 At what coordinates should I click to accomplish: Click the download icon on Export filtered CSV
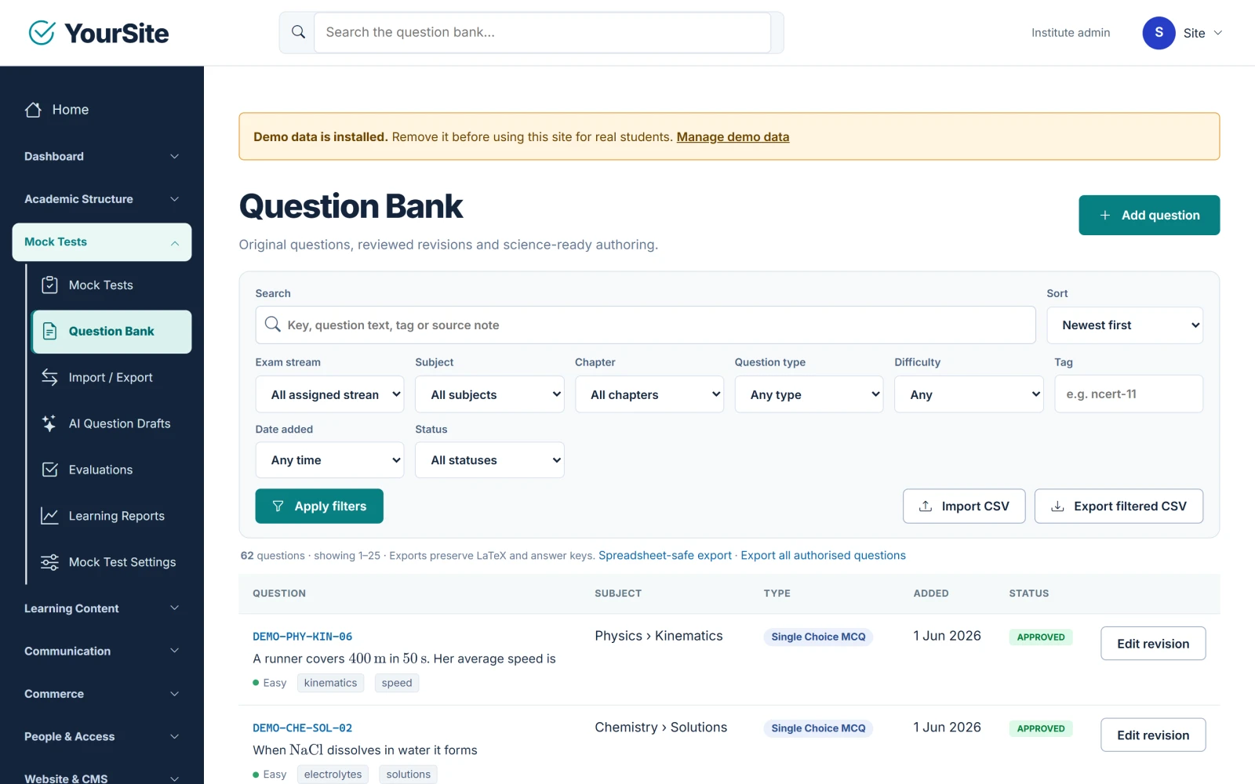pyautogui.click(x=1057, y=506)
